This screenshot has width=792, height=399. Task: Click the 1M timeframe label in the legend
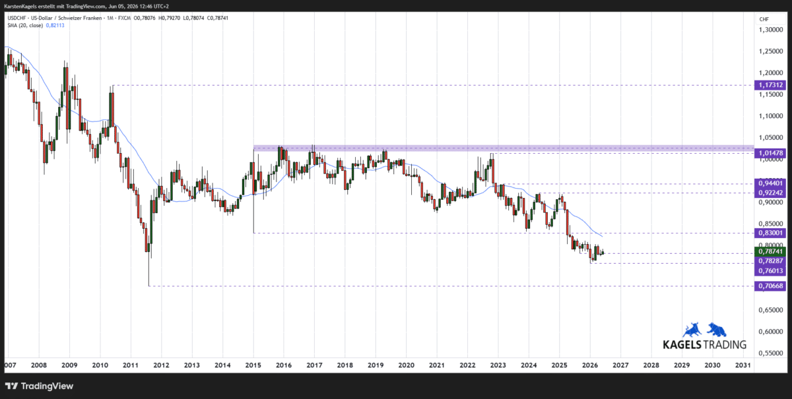pos(110,18)
